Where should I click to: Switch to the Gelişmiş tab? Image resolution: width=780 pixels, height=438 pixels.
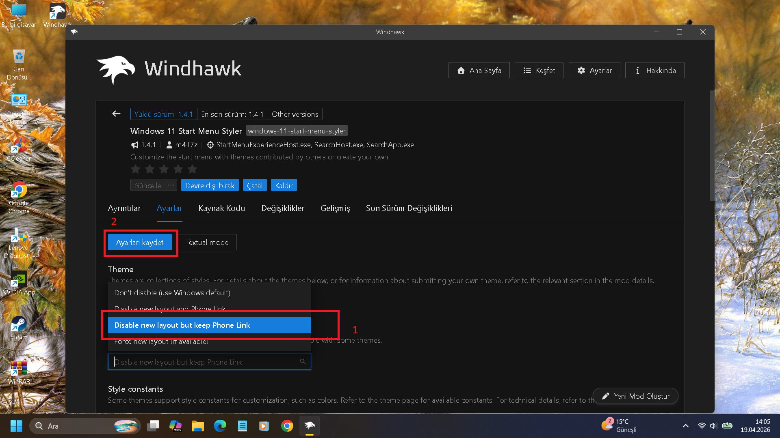pos(335,208)
